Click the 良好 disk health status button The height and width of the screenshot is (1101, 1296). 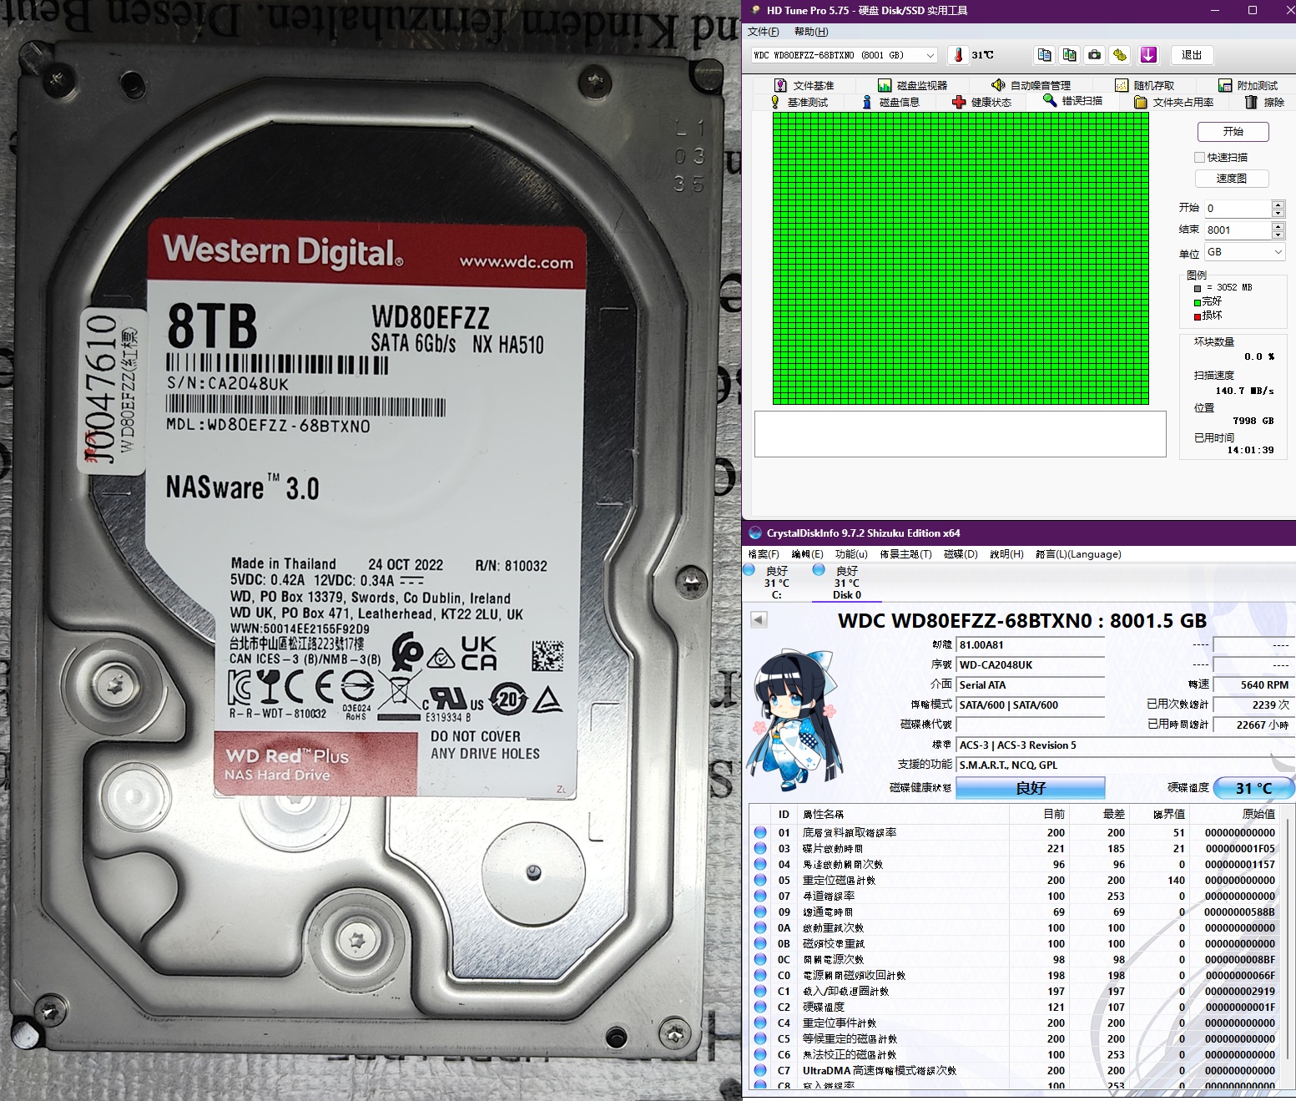click(x=1031, y=788)
